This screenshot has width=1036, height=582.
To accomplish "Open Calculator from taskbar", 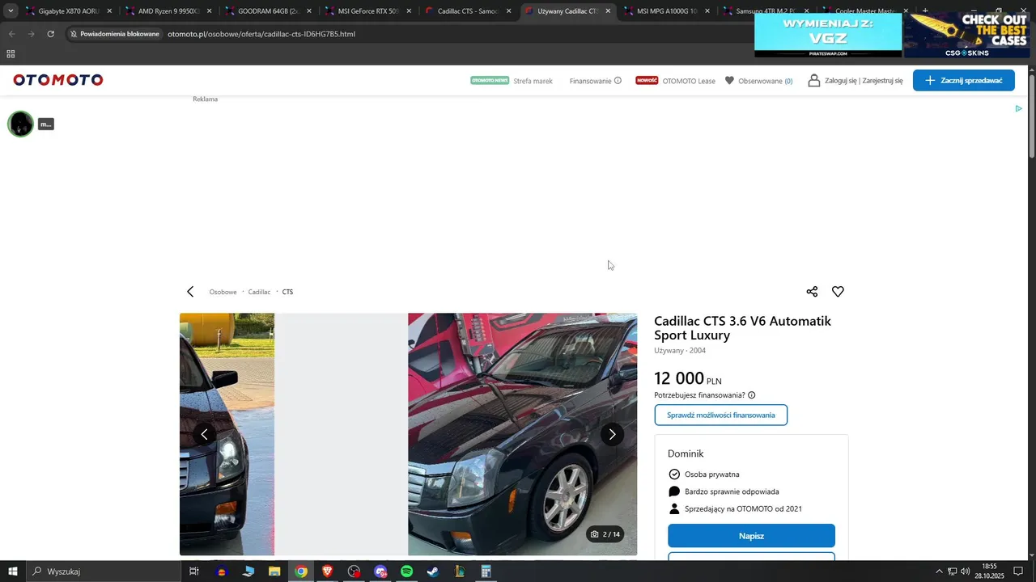I will point(486,571).
